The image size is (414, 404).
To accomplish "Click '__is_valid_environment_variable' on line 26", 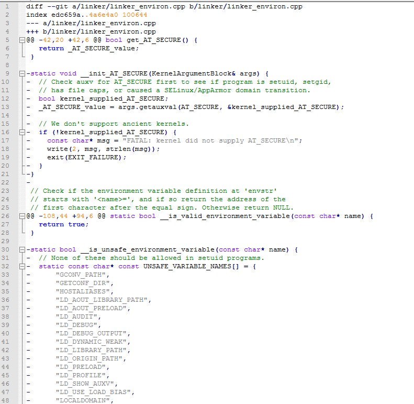I will click(225, 216).
